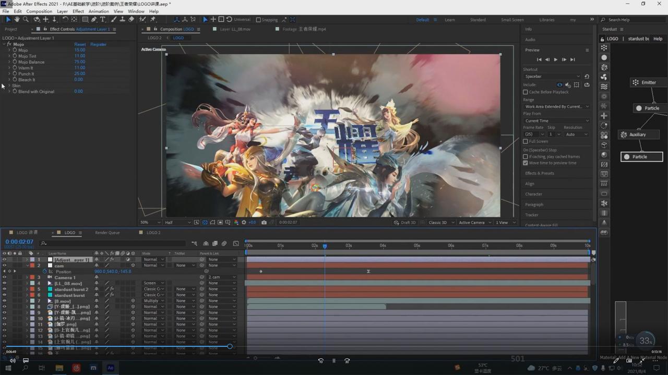Image resolution: width=668 pixels, height=375 pixels.
Task: Switch to Render Queue tab
Action: coord(107,233)
